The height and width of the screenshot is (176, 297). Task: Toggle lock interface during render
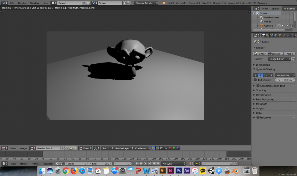293,59
